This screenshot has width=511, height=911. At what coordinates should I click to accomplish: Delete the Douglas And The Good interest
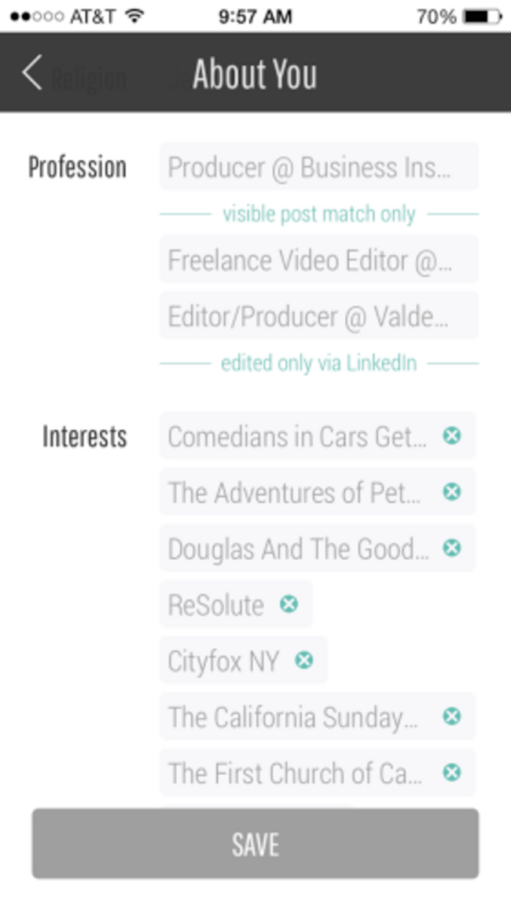[452, 548]
